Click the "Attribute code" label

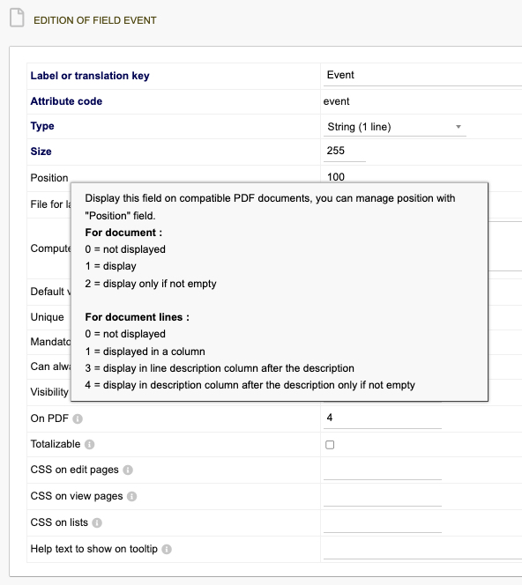tap(66, 101)
